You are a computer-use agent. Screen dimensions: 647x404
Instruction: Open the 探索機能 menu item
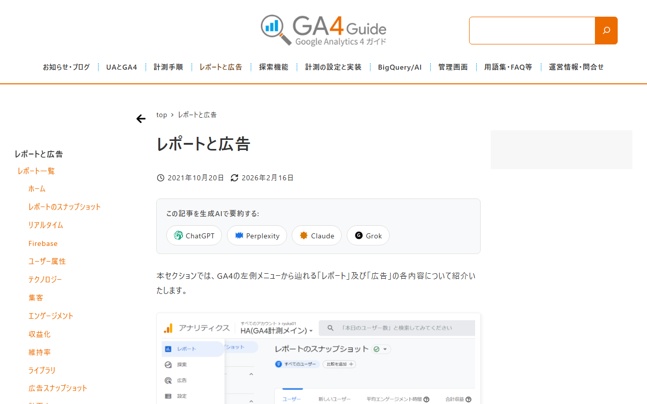point(274,67)
